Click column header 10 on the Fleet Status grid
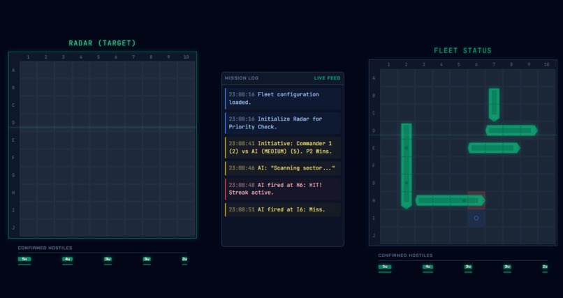The image size is (563, 298). [546, 65]
